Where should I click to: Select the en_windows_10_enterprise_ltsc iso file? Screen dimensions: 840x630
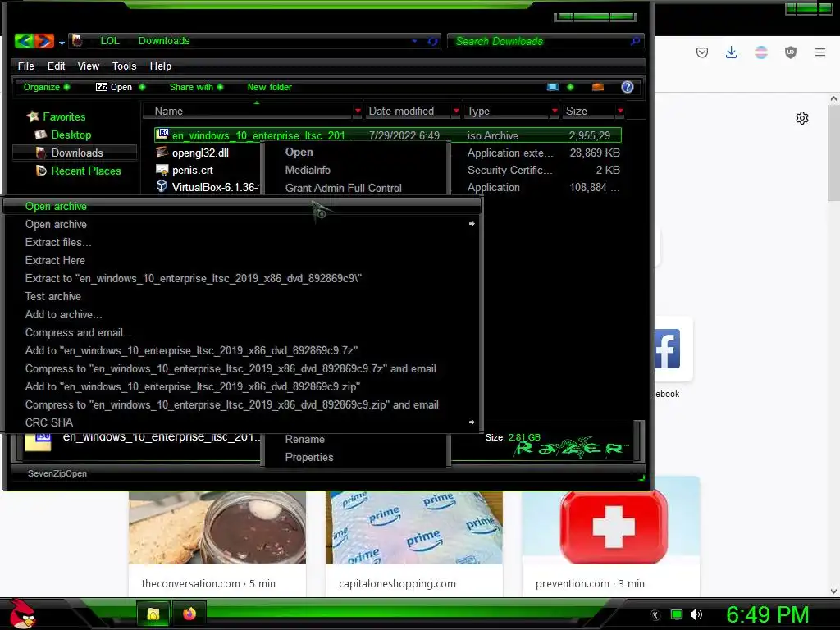coord(388,135)
